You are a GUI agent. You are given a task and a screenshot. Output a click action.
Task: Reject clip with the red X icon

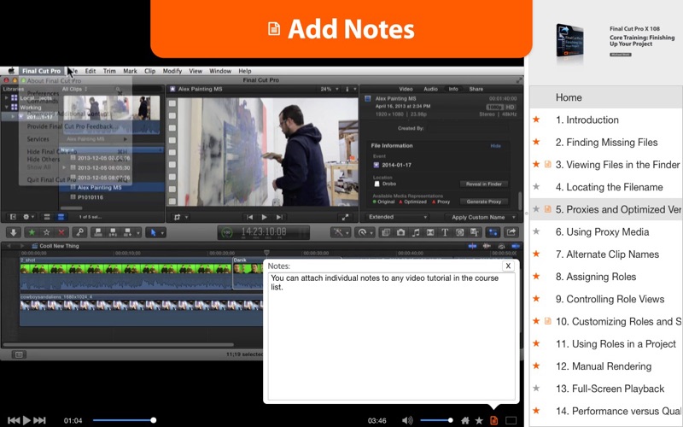(61, 232)
